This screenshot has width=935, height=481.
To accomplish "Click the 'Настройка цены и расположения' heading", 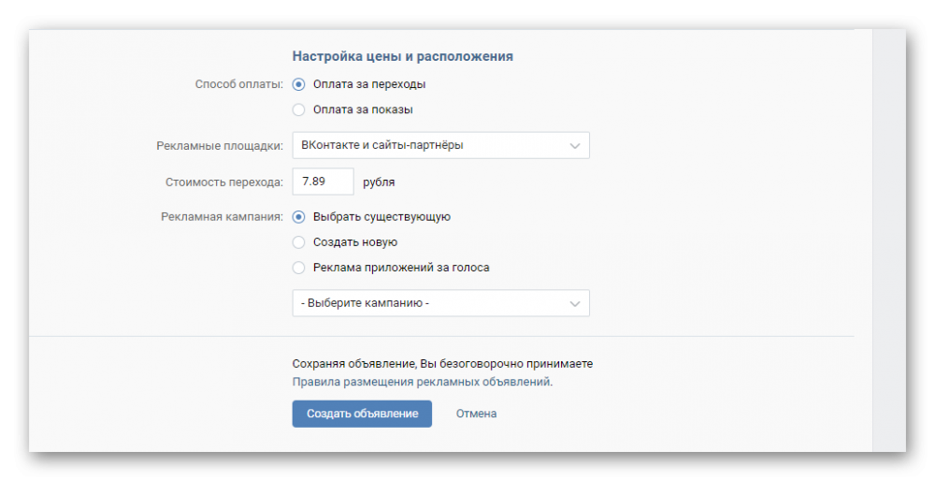I will pos(402,57).
